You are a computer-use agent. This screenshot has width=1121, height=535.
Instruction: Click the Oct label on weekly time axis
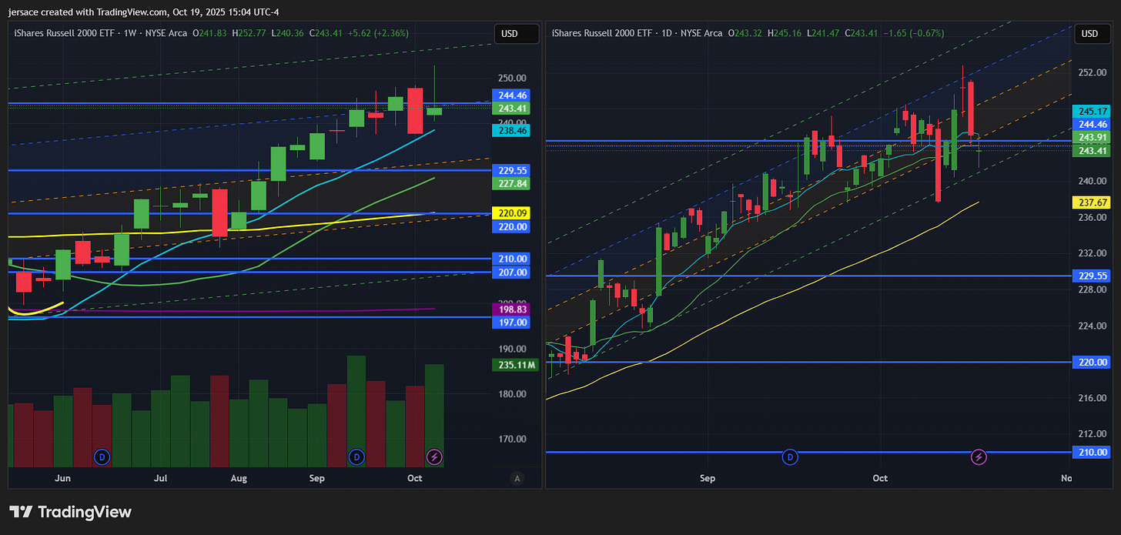coord(415,478)
